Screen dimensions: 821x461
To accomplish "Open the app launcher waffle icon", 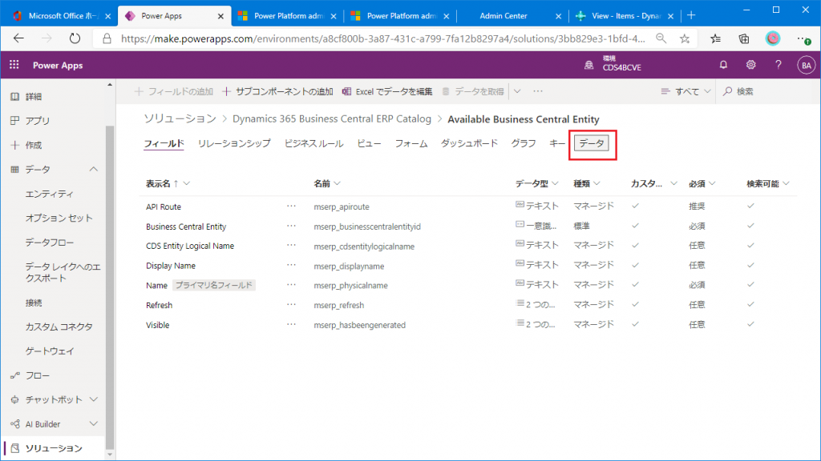I will click(14, 65).
